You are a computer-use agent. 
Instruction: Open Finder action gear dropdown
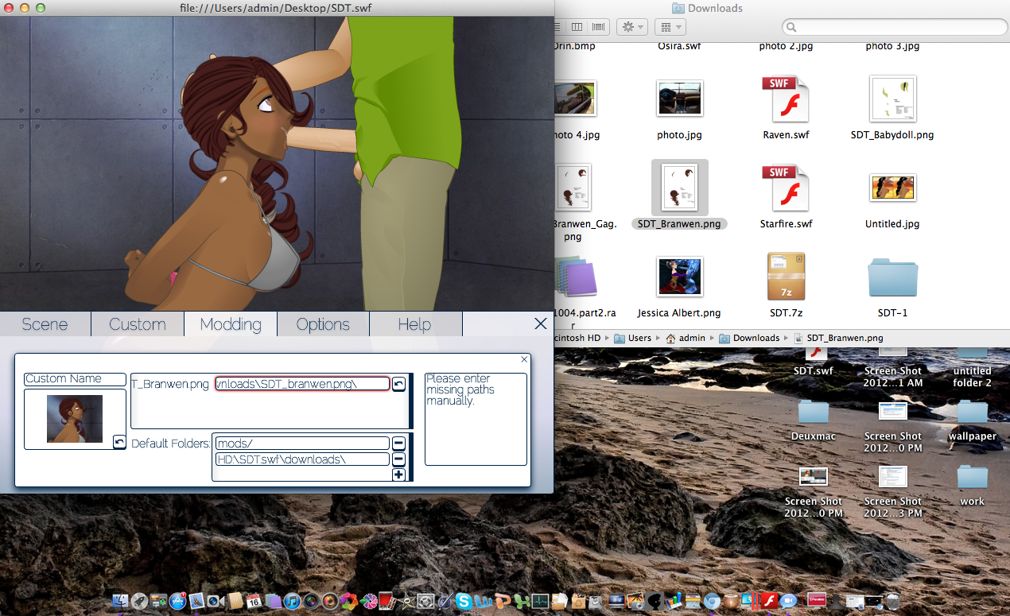[634, 27]
